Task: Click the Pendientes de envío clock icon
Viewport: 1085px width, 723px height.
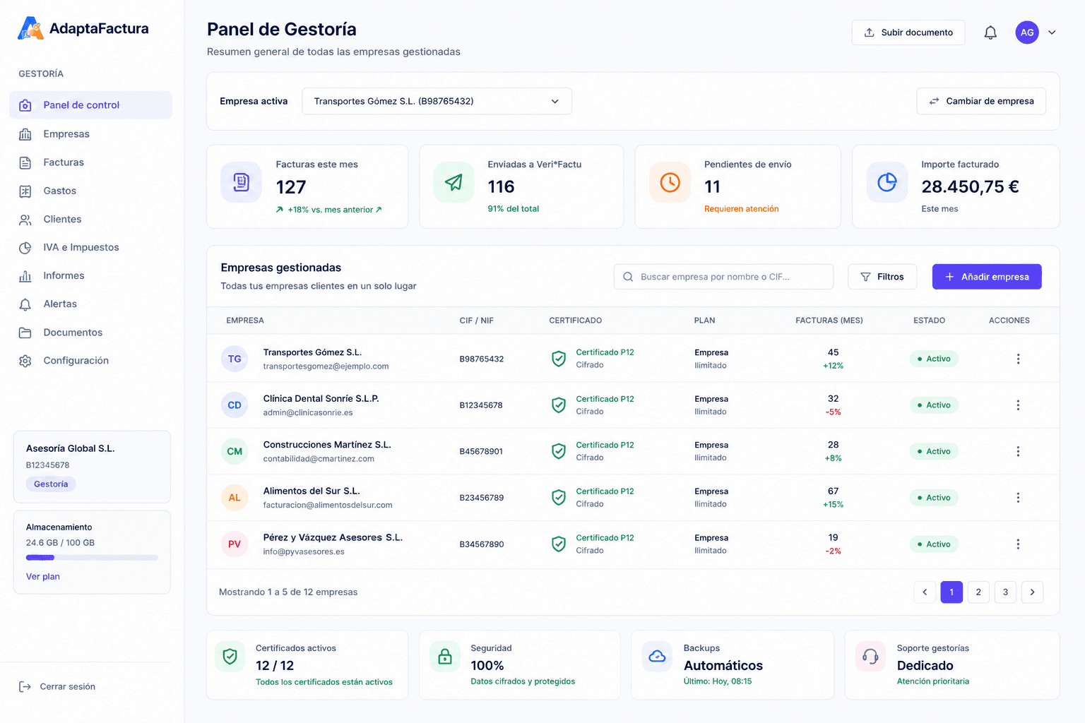Action: point(670,182)
